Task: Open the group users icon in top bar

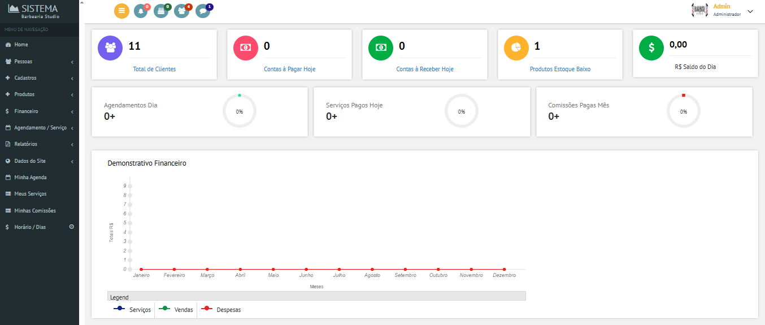Action: pos(181,11)
